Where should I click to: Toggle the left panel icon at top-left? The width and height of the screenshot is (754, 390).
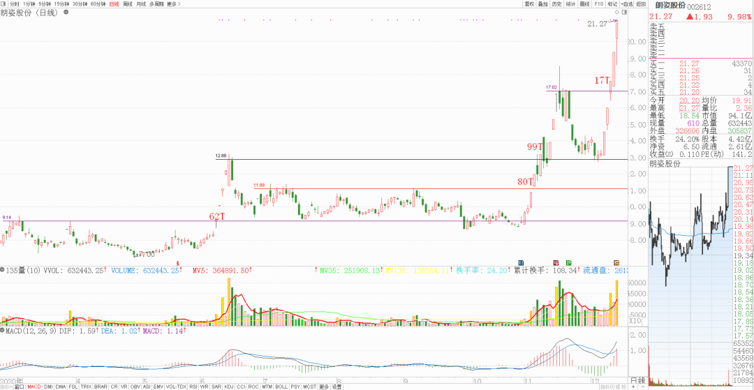click(x=4, y=4)
